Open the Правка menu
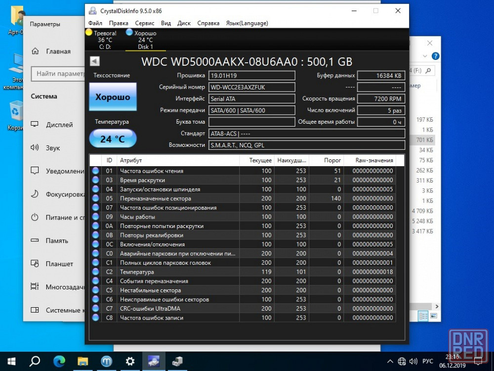Viewport: 494px width, 371px height. coord(119,23)
